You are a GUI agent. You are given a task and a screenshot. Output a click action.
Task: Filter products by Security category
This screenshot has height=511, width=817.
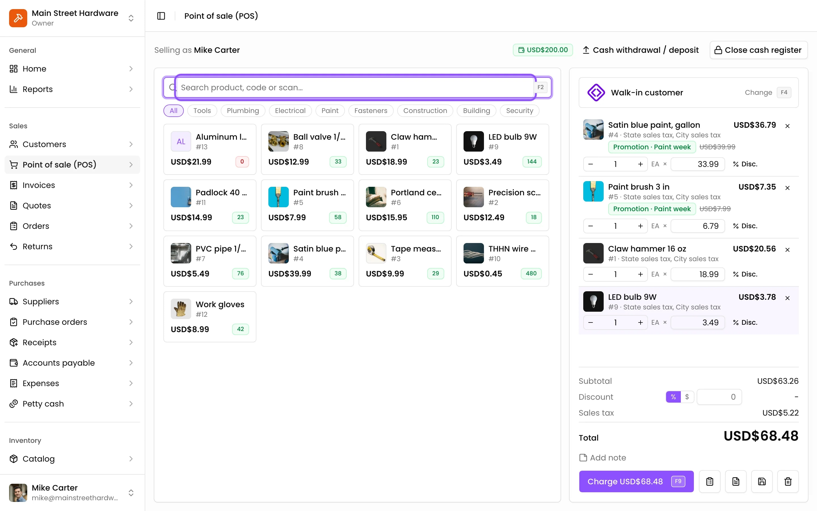pos(519,110)
